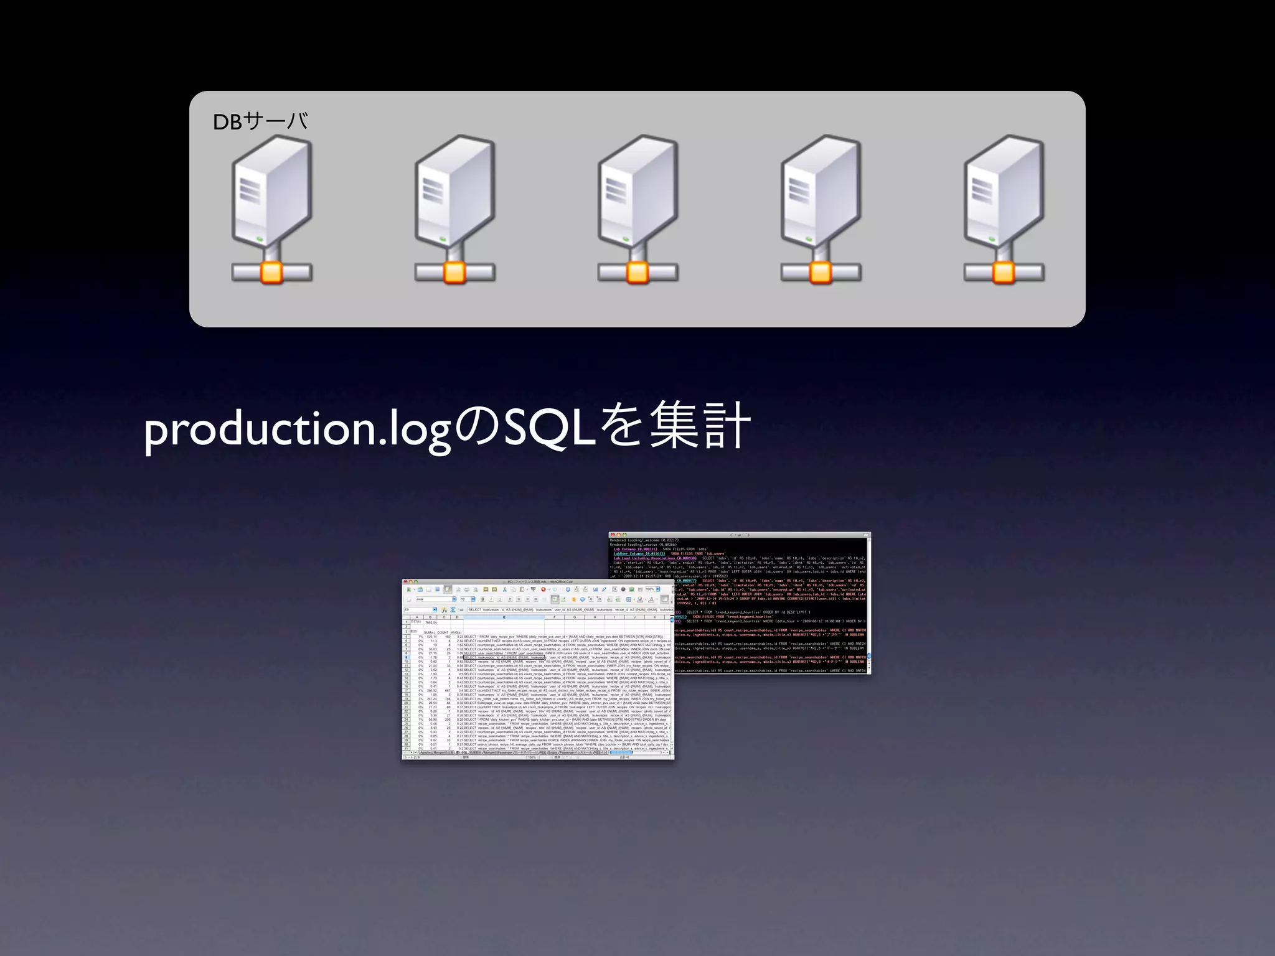This screenshot has width=1275, height=956.
Task: Toggle Bold in the NeoOffice Calc toolbar
Action: tap(482, 599)
